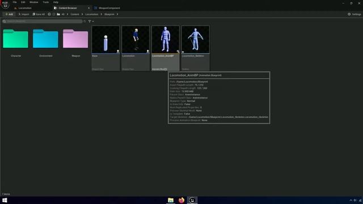363x204 pixels.
Task: Click the Locomotion_Skeleton asset name
Action: tap(193, 56)
